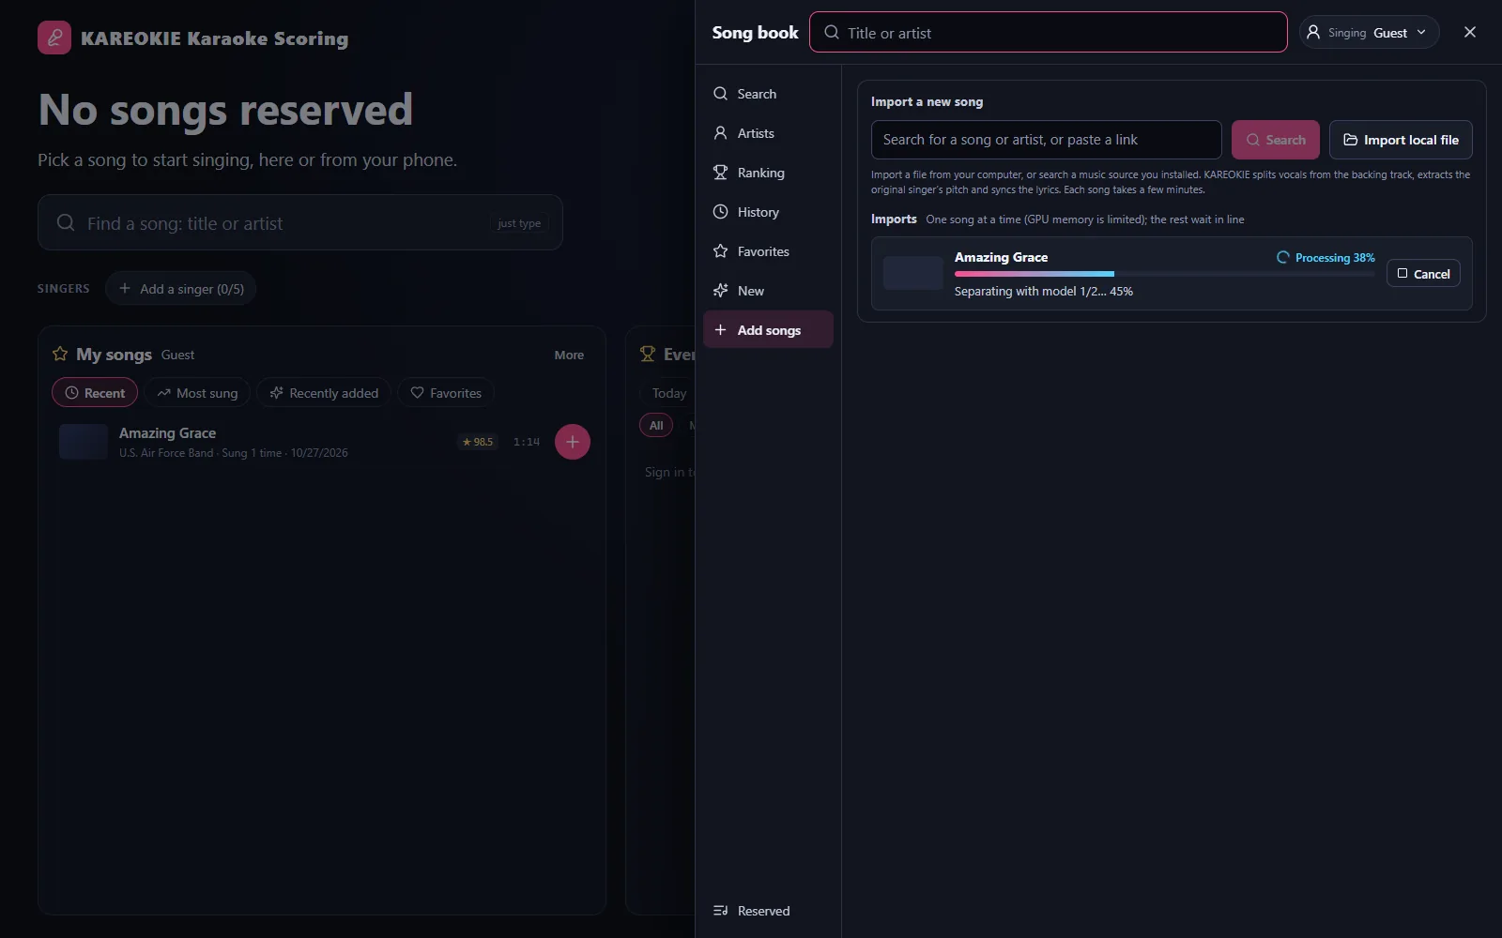Click the Find a song title or artist box
This screenshot has height=938, width=1502.
click(x=300, y=223)
